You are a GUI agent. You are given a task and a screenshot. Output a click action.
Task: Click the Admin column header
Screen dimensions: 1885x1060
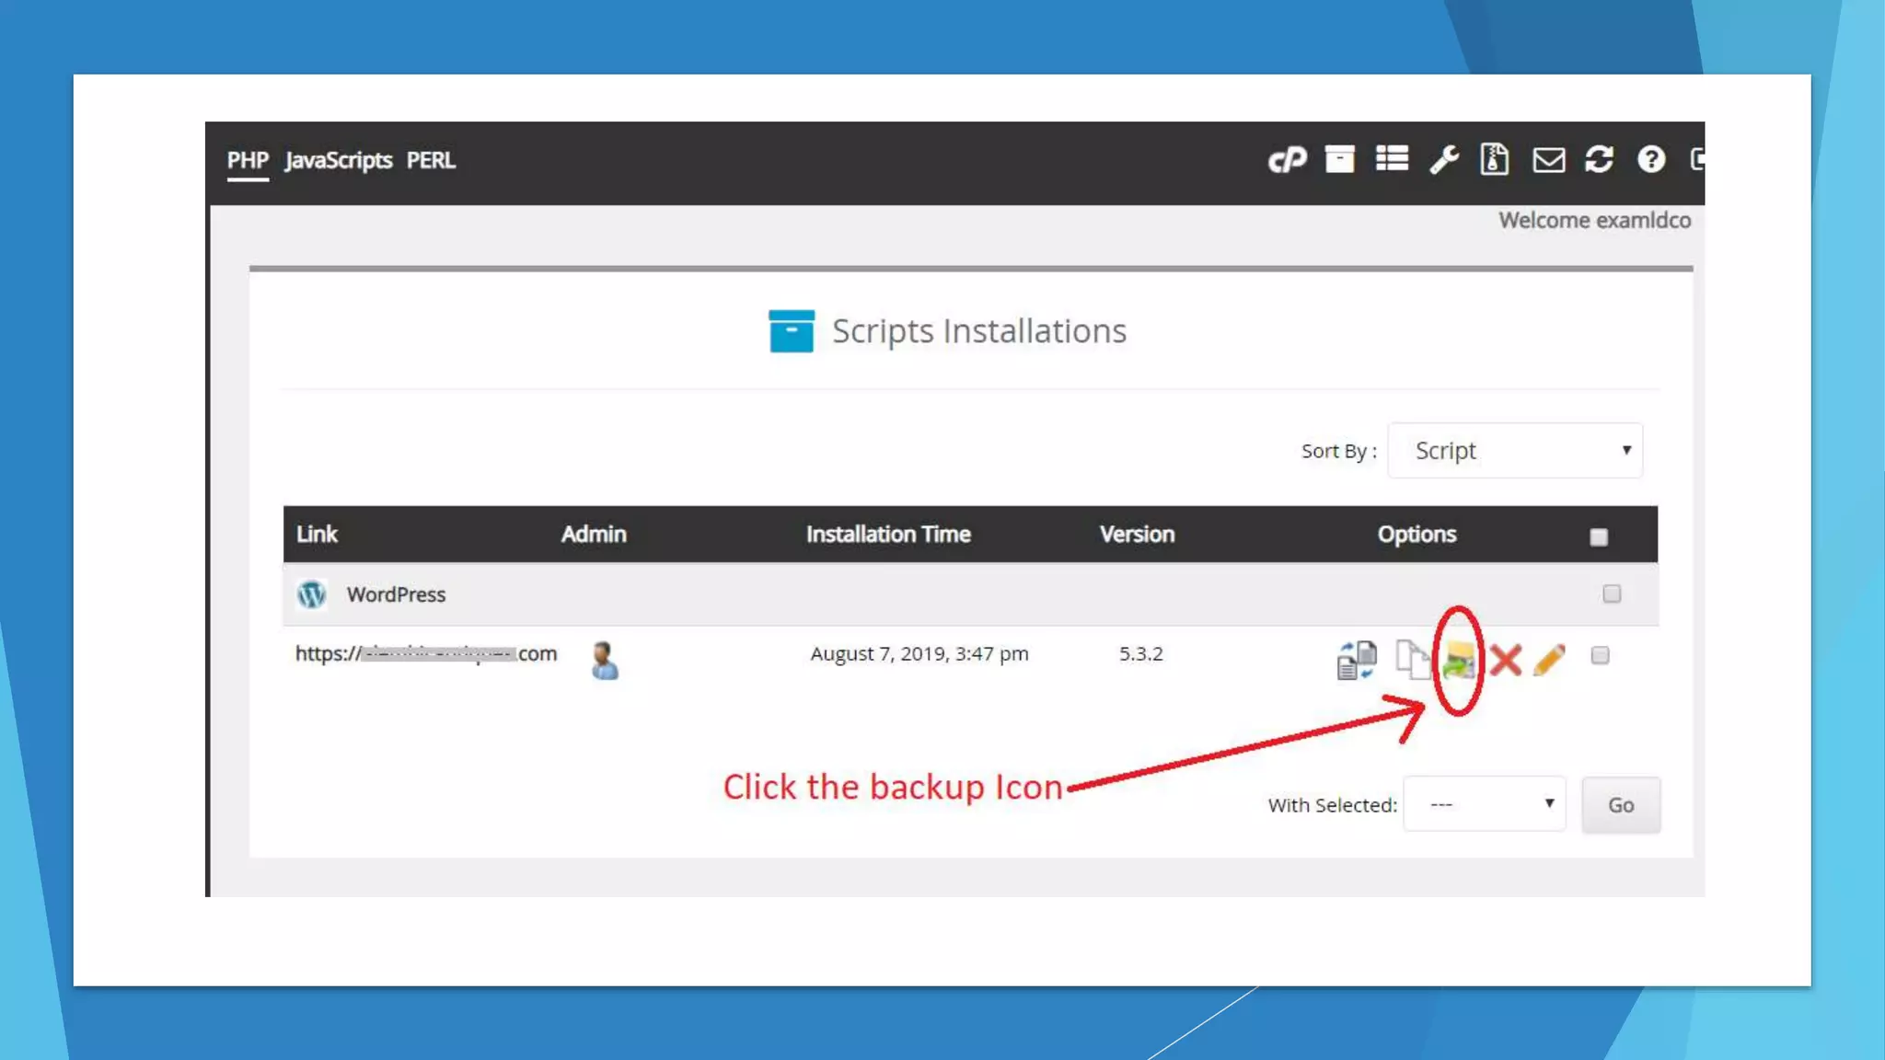coord(594,535)
